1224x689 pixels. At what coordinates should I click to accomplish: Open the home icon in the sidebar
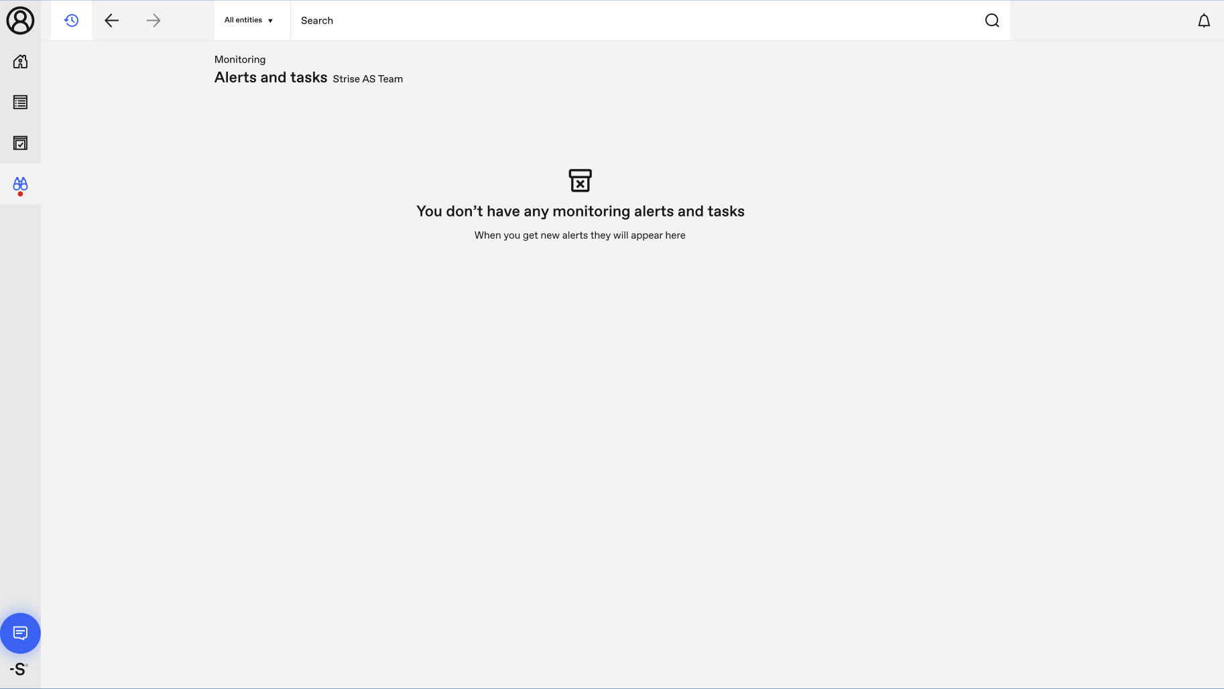pos(20,62)
